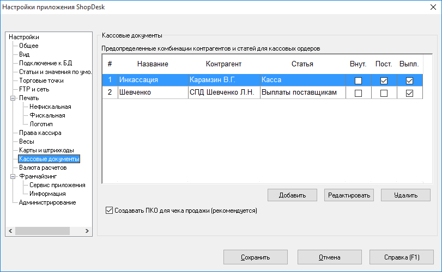Select the Шевченко row in table
The image size is (442, 272).
(262, 92)
